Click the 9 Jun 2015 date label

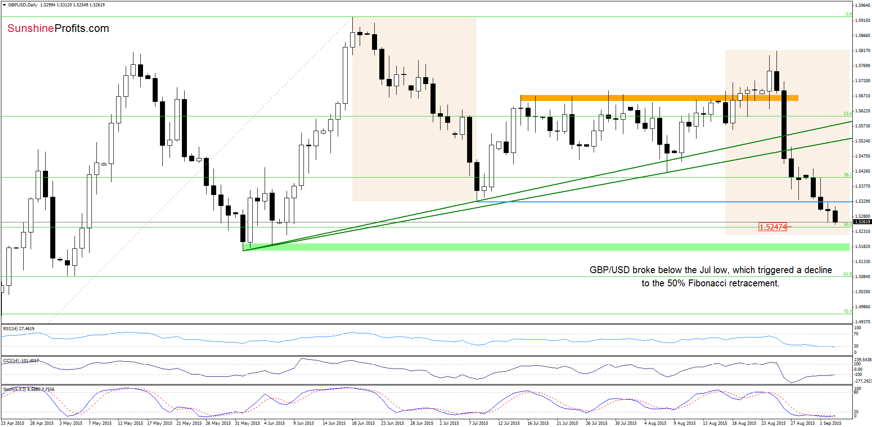[303, 423]
